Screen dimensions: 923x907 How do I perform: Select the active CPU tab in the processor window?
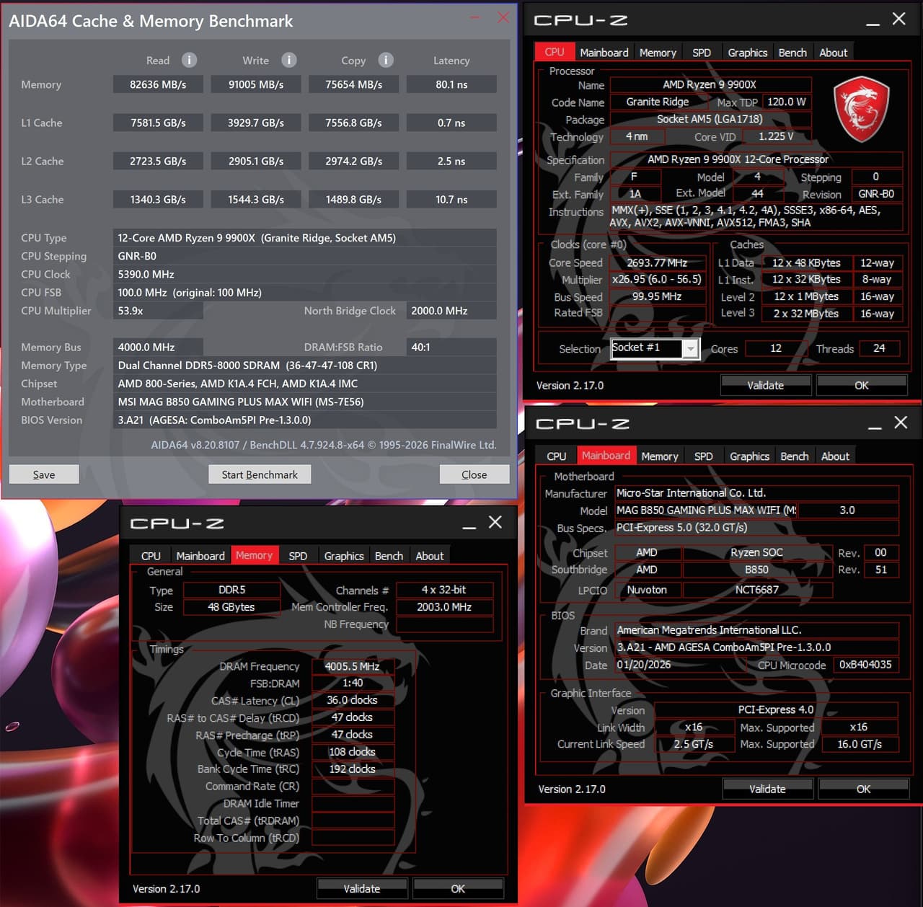(x=555, y=52)
